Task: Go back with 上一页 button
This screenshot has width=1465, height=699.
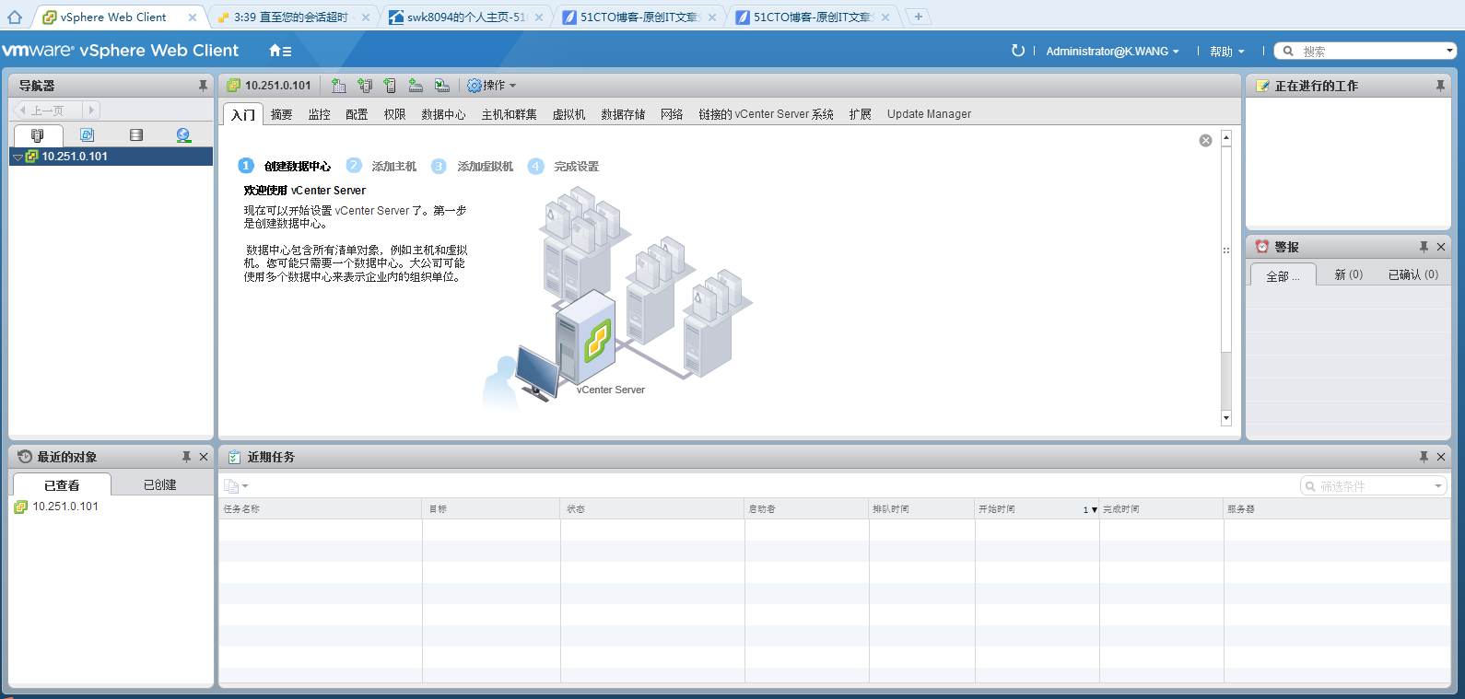Action: pos(46,111)
